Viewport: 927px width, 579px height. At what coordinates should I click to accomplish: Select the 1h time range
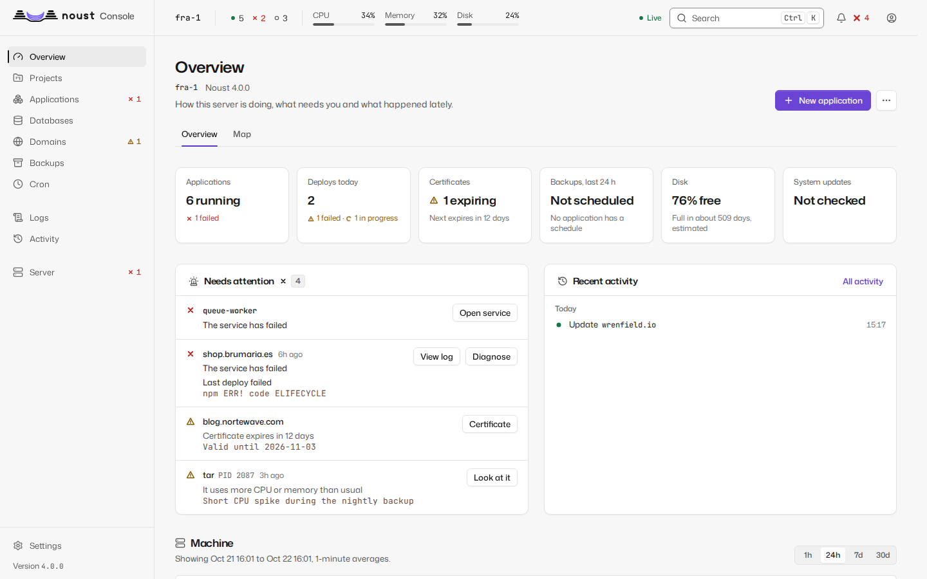tap(808, 555)
